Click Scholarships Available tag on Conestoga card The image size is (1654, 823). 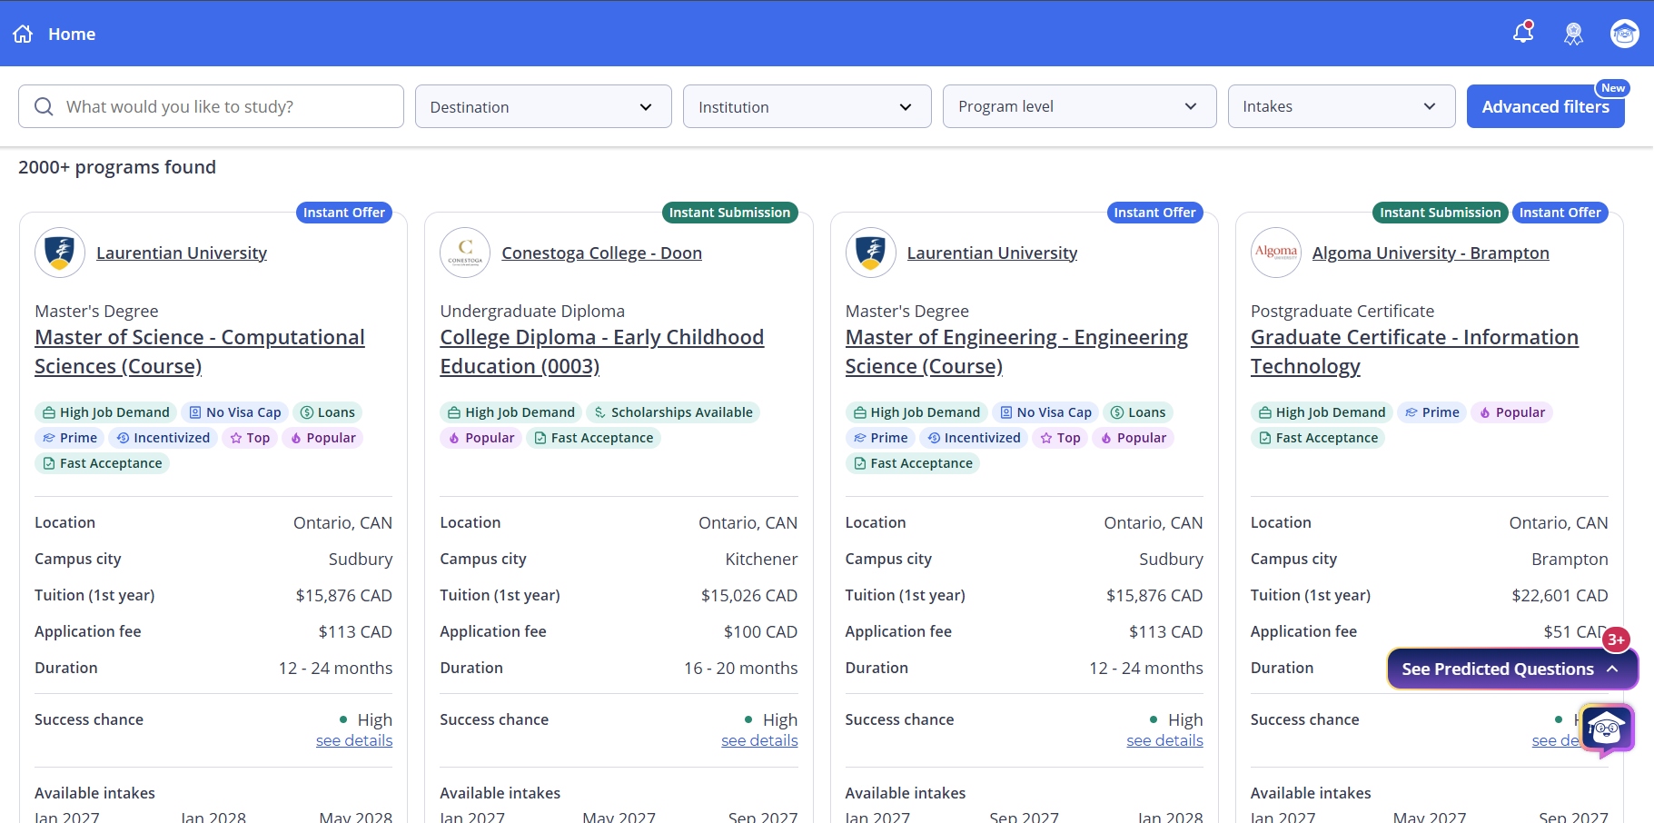click(x=673, y=412)
